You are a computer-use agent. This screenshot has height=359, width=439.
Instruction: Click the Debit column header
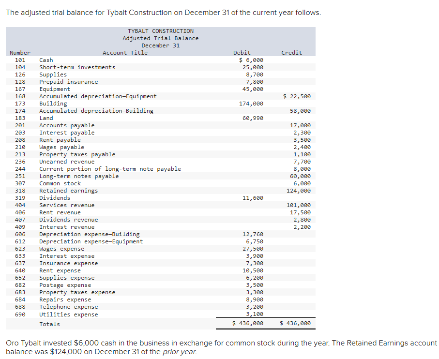pos(242,53)
